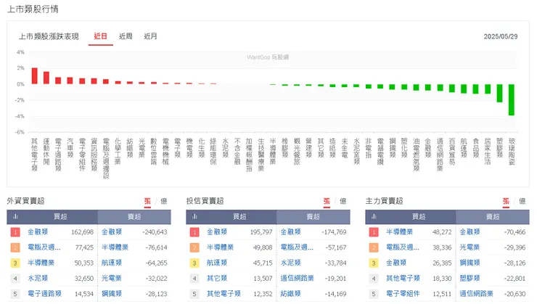Viewport: 537px width, 304px height.
Task: Select 億 unit for 主力買賣超
Action: coord(522,201)
